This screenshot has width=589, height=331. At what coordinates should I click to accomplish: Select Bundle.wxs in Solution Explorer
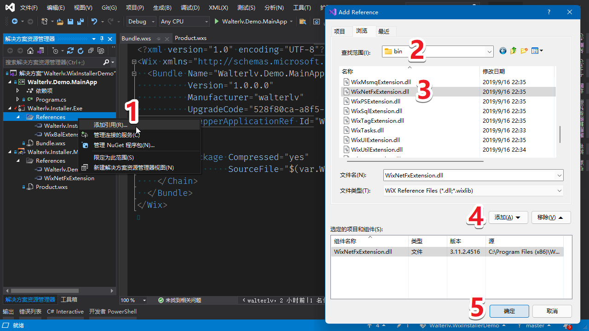click(50, 143)
